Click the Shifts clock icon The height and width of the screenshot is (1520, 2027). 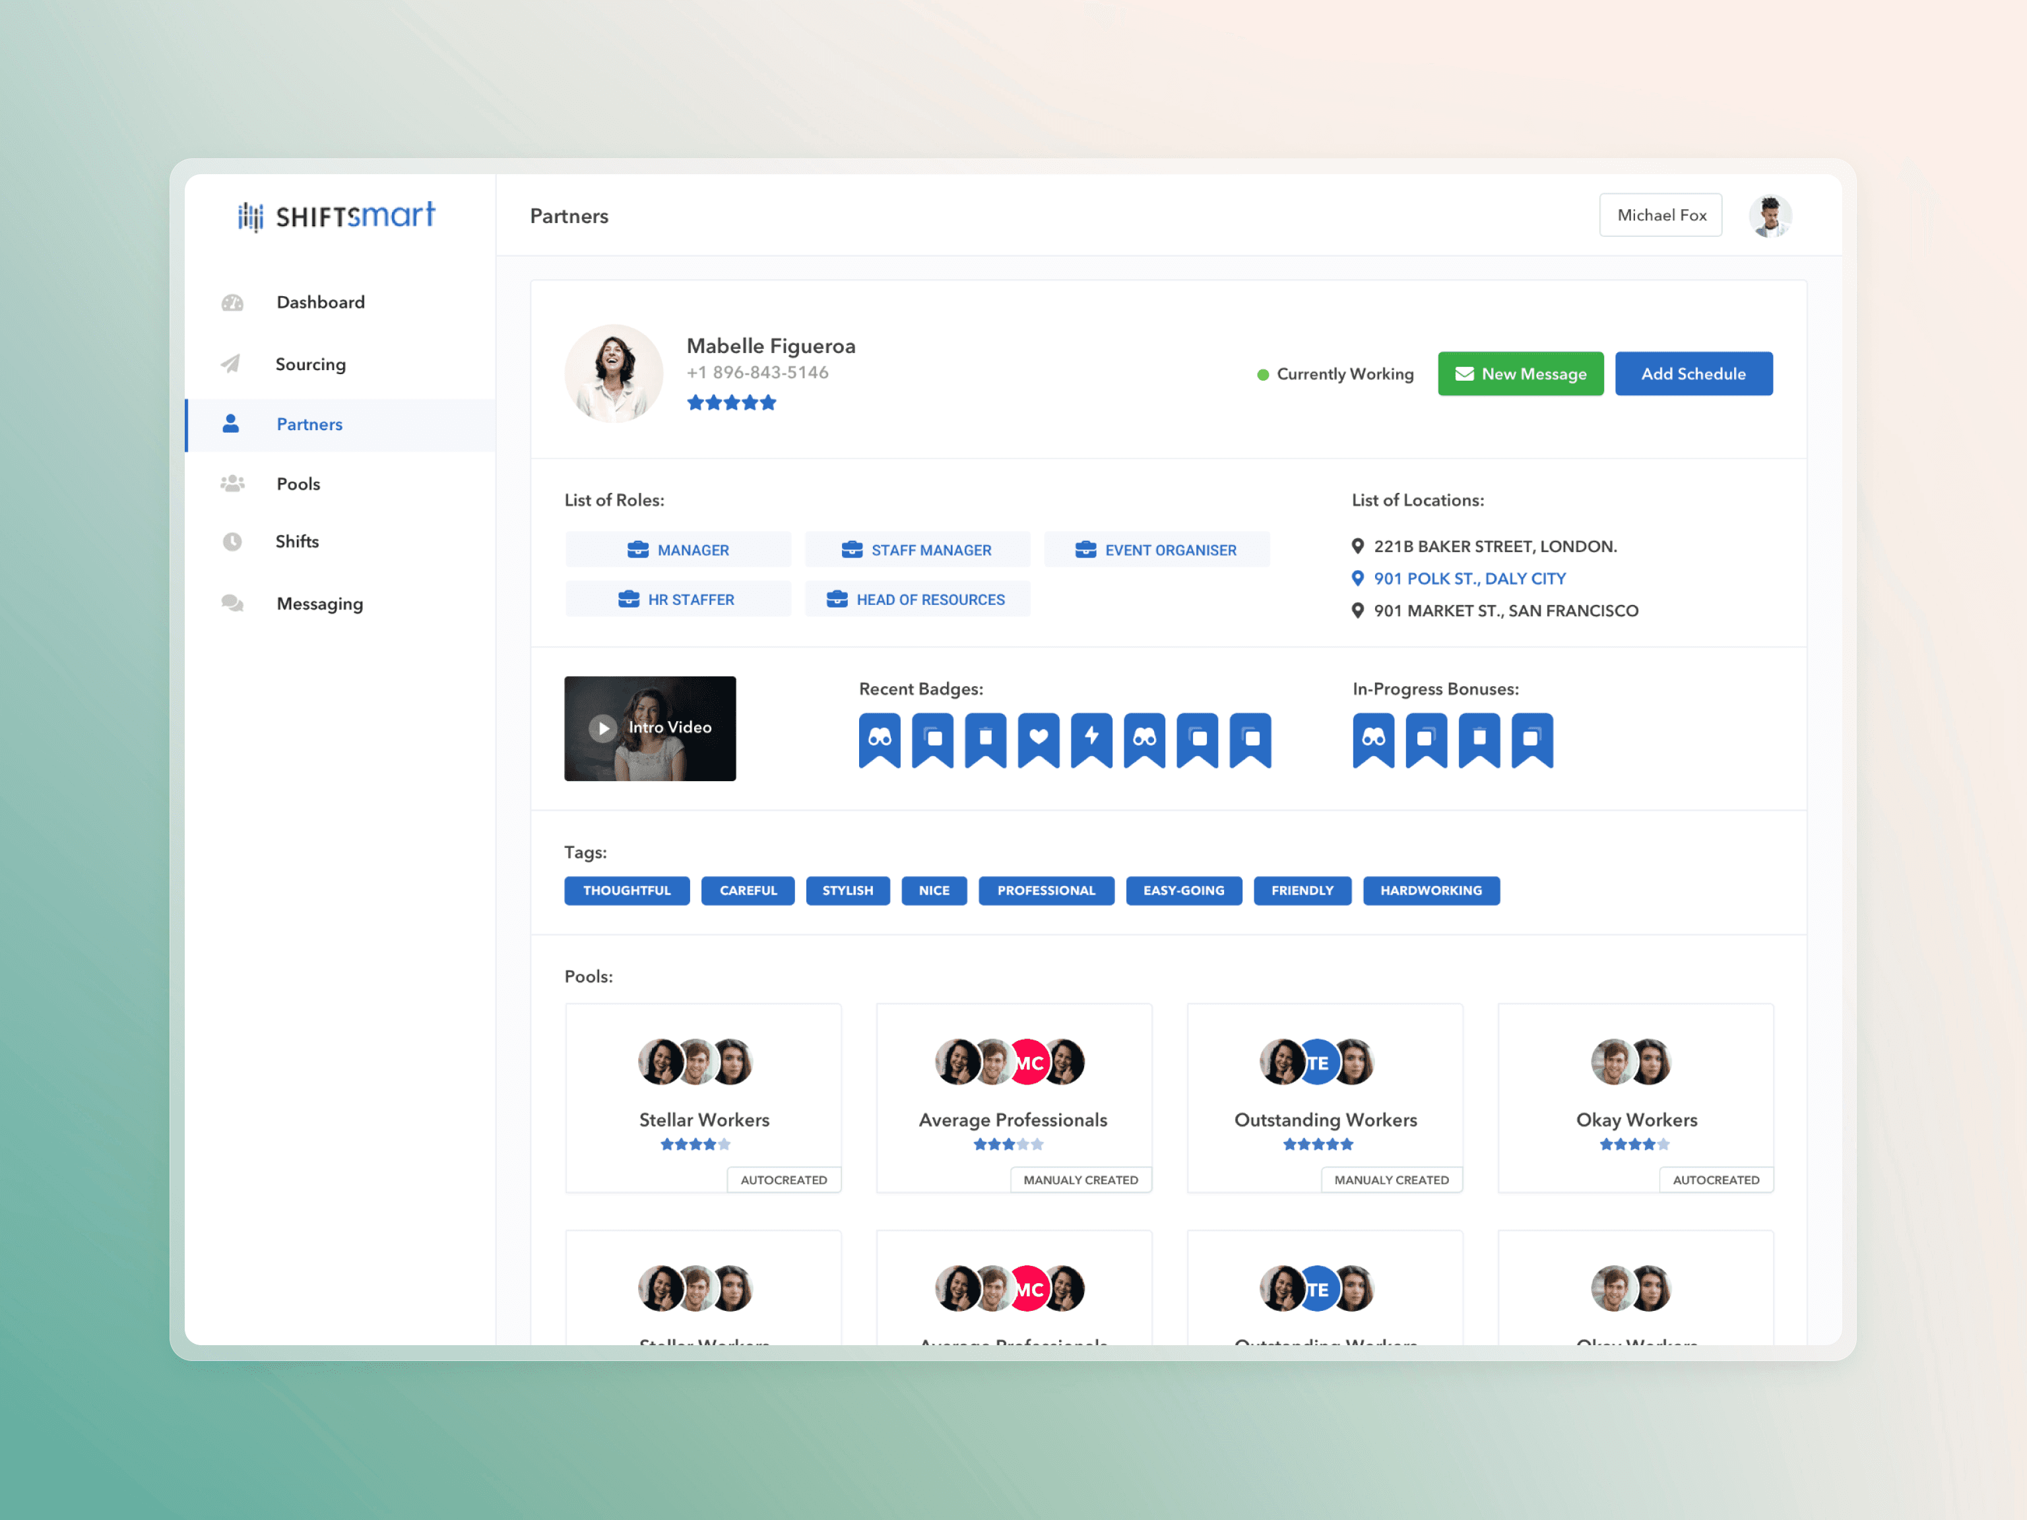tap(233, 542)
